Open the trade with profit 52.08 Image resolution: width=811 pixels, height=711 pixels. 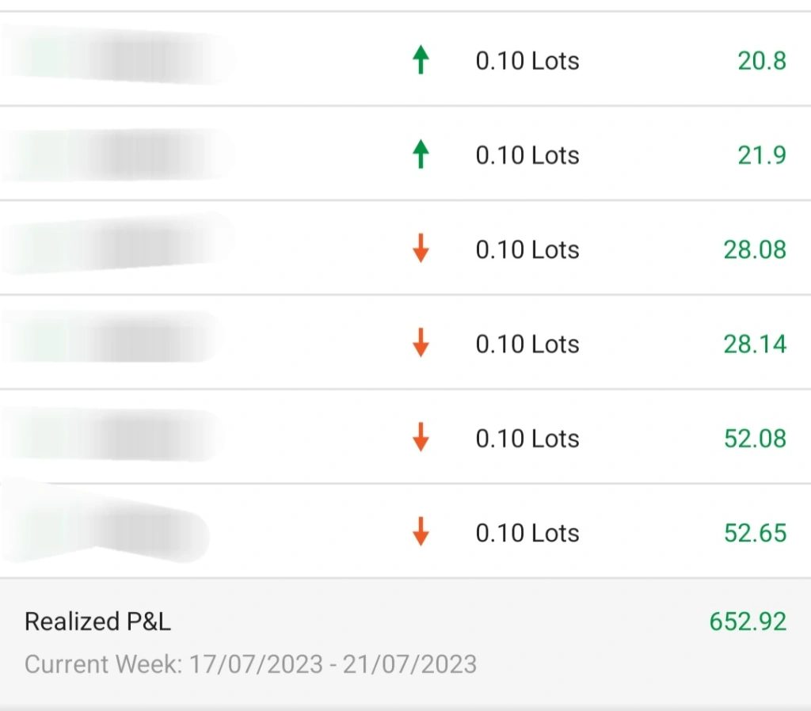(405, 437)
